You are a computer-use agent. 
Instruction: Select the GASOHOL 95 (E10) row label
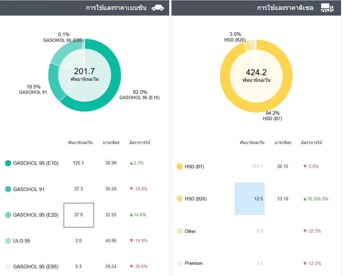(36, 163)
